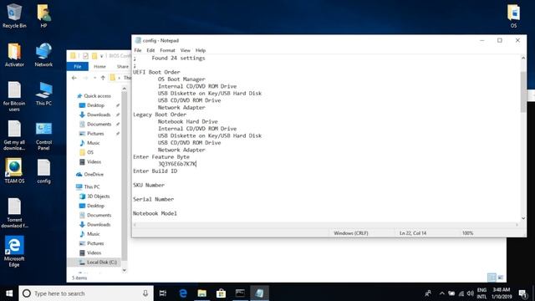This screenshot has height=301, width=535.
Task: Open Notepad File menu
Action: click(x=138, y=50)
